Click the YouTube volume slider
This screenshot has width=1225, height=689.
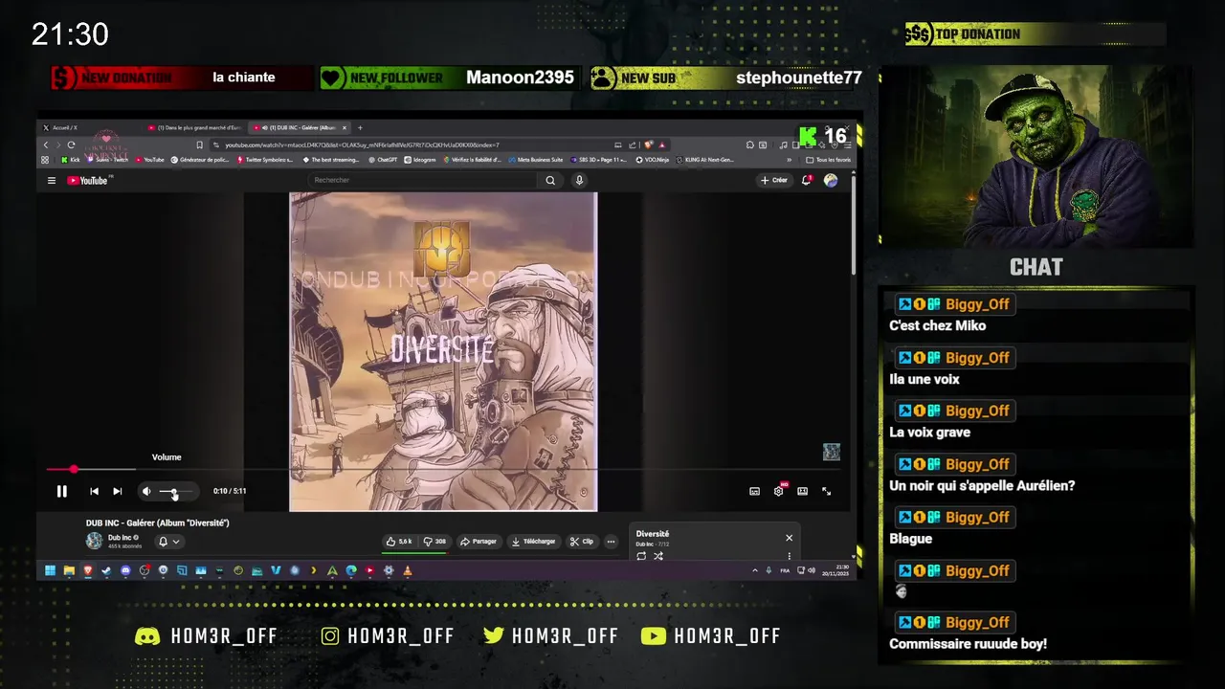(176, 491)
